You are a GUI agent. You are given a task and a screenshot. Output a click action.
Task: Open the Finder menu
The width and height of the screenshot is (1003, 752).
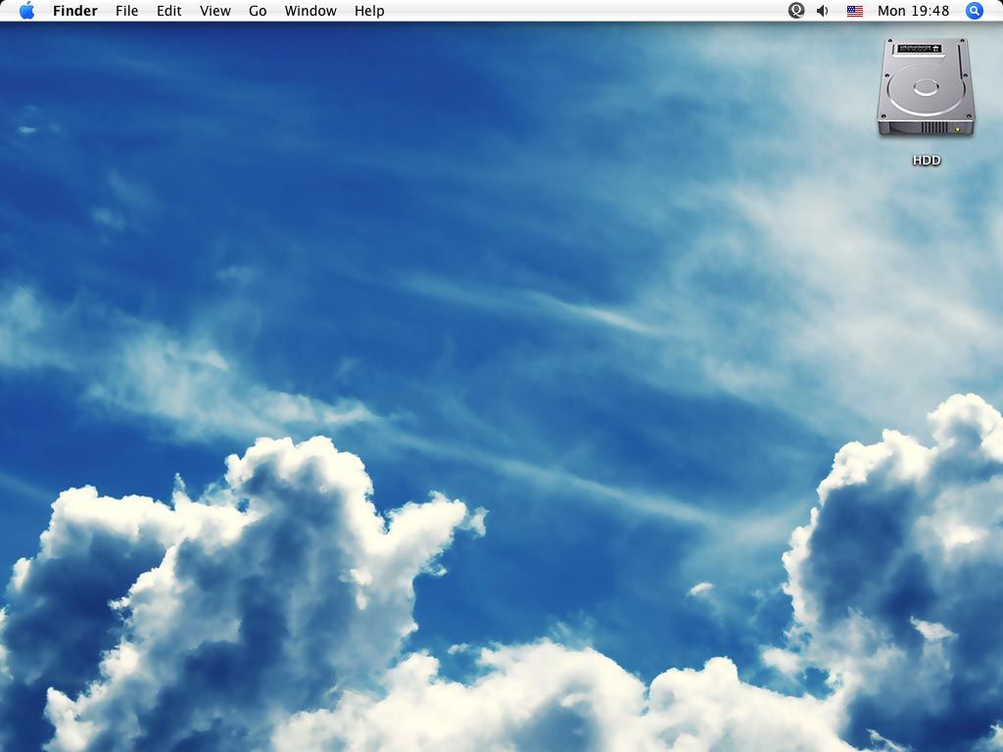click(75, 11)
